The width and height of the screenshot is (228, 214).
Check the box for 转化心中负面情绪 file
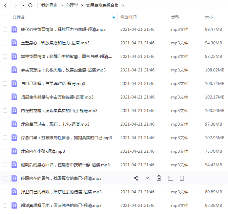coord(5,29)
